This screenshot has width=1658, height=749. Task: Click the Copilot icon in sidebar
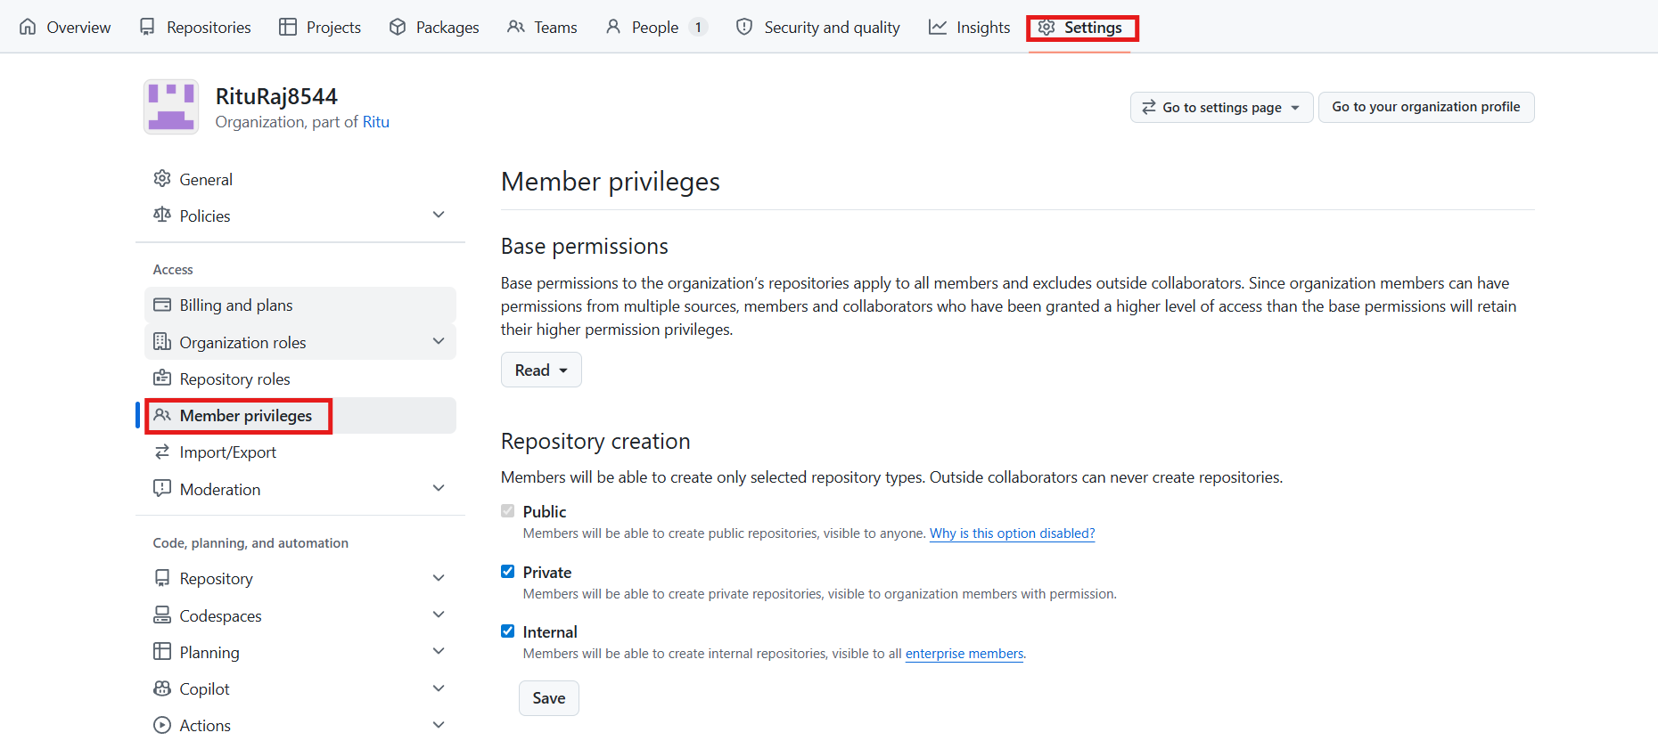(x=162, y=688)
